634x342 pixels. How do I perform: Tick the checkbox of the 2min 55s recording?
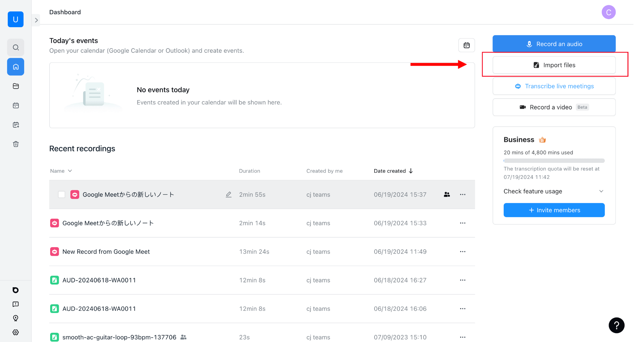(x=62, y=195)
